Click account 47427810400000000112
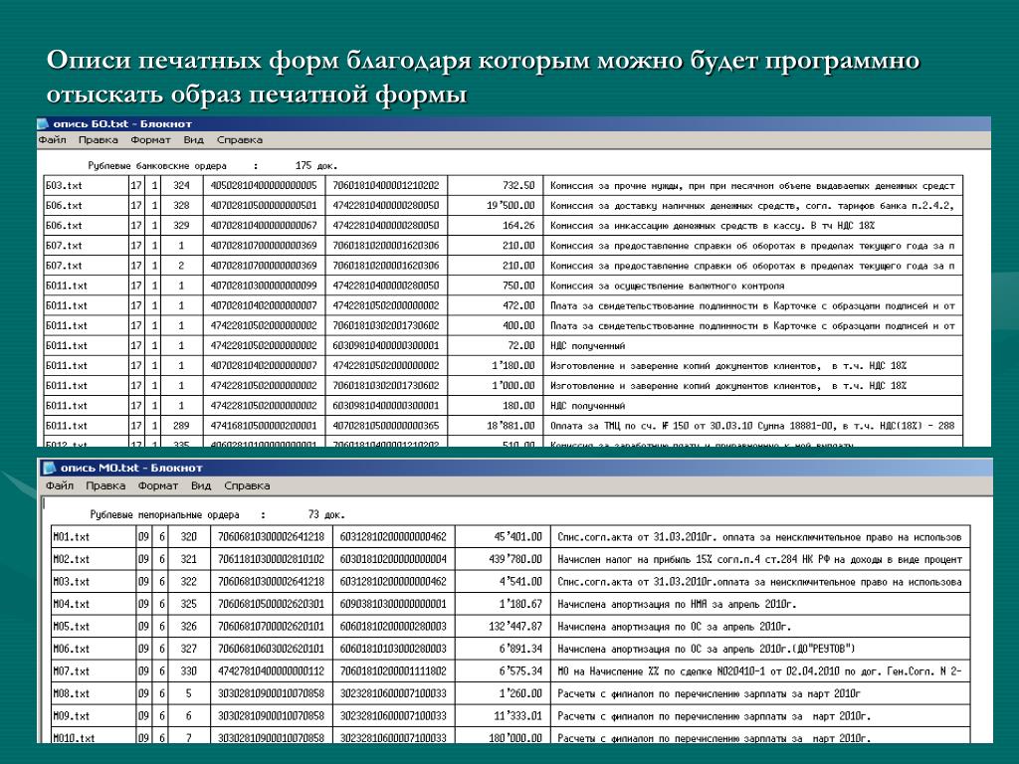 click(x=271, y=671)
